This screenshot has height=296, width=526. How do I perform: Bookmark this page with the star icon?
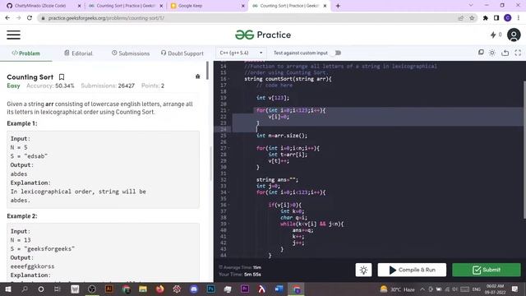coord(472,18)
